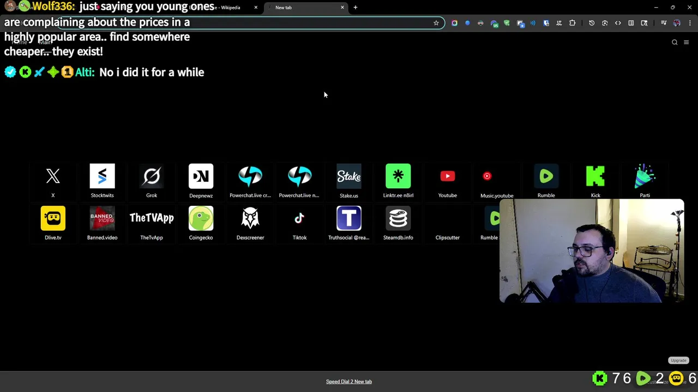Click the bookmark star in address bar
The width and height of the screenshot is (698, 392).
pyautogui.click(x=436, y=23)
